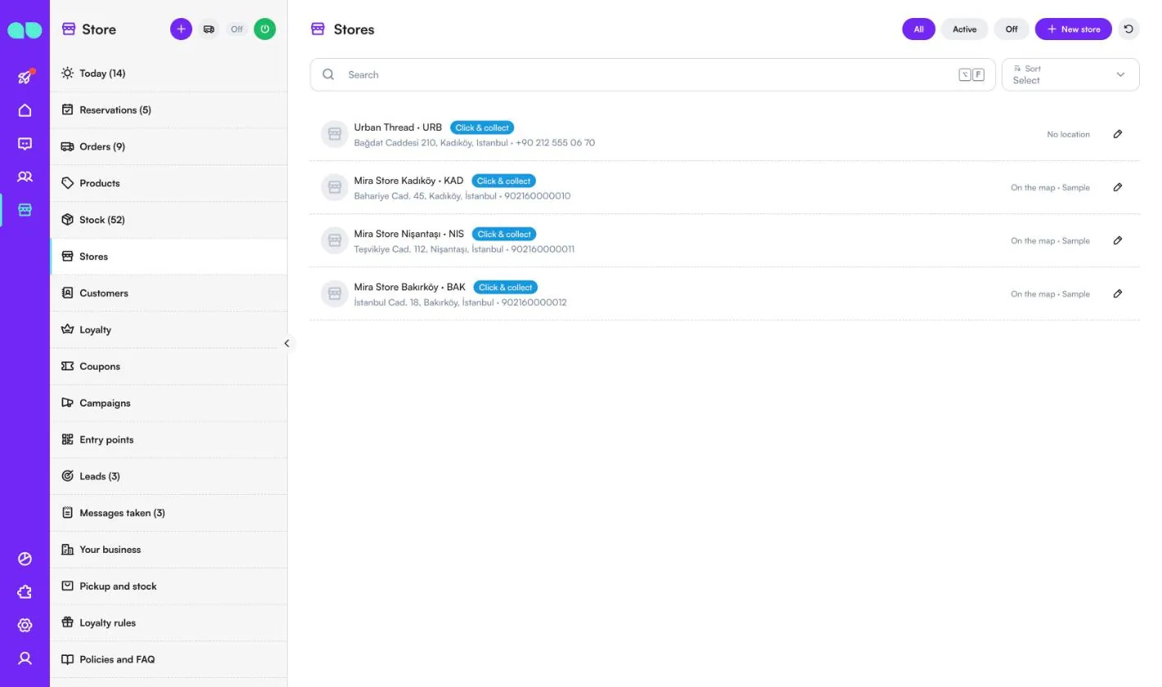Open Customers in the sidebar
This screenshot has width=1162, height=687.
pos(169,293)
